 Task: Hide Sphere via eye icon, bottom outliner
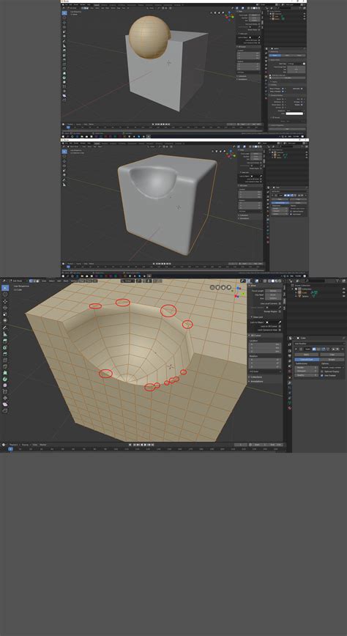click(344, 296)
